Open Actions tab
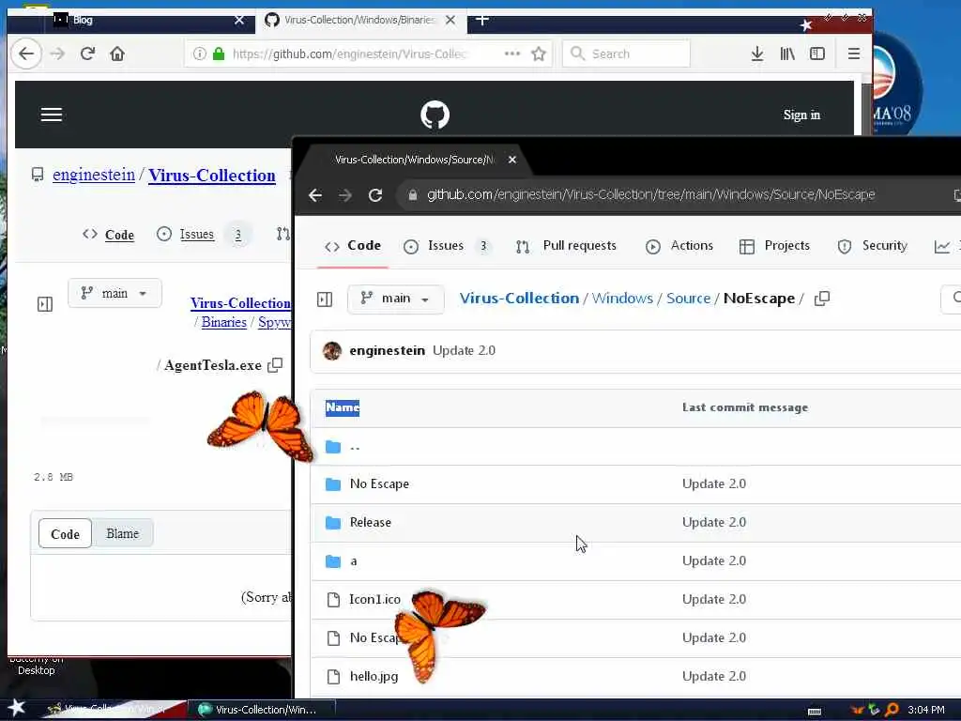 click(679, 246)
